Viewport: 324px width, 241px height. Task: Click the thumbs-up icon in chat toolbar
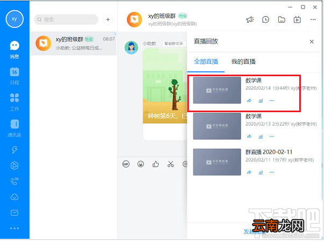point(156,164)
